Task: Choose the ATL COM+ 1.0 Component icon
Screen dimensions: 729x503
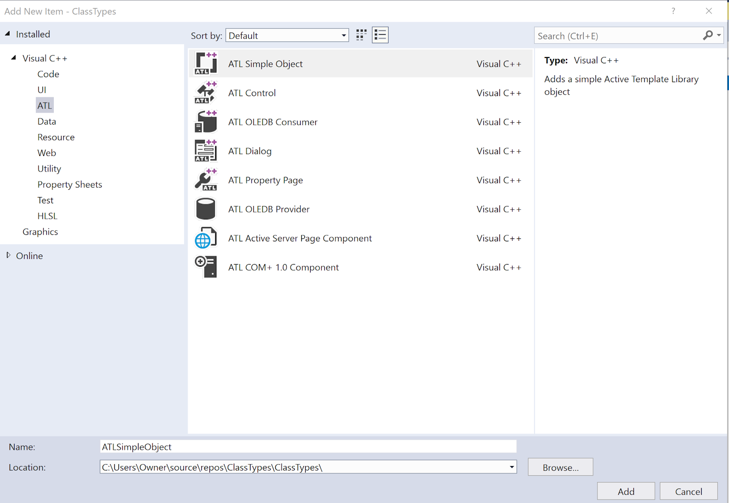Action: 205,267
